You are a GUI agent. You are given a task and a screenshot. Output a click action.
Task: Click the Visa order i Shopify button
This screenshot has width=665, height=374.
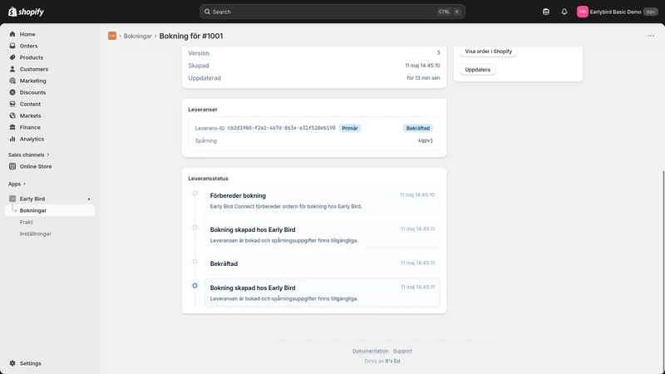tap(488, 52)
